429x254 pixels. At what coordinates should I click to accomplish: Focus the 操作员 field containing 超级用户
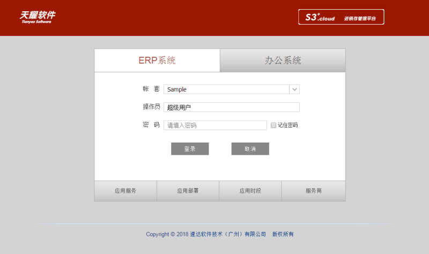click(231, 107)
